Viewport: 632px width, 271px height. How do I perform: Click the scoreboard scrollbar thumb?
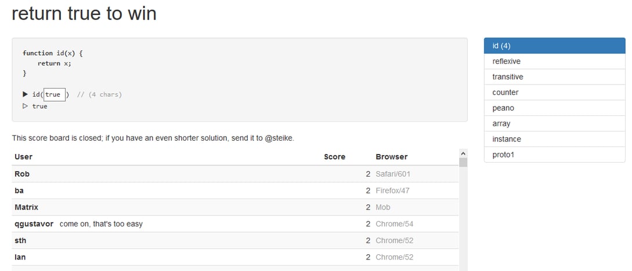pos(463,162)
